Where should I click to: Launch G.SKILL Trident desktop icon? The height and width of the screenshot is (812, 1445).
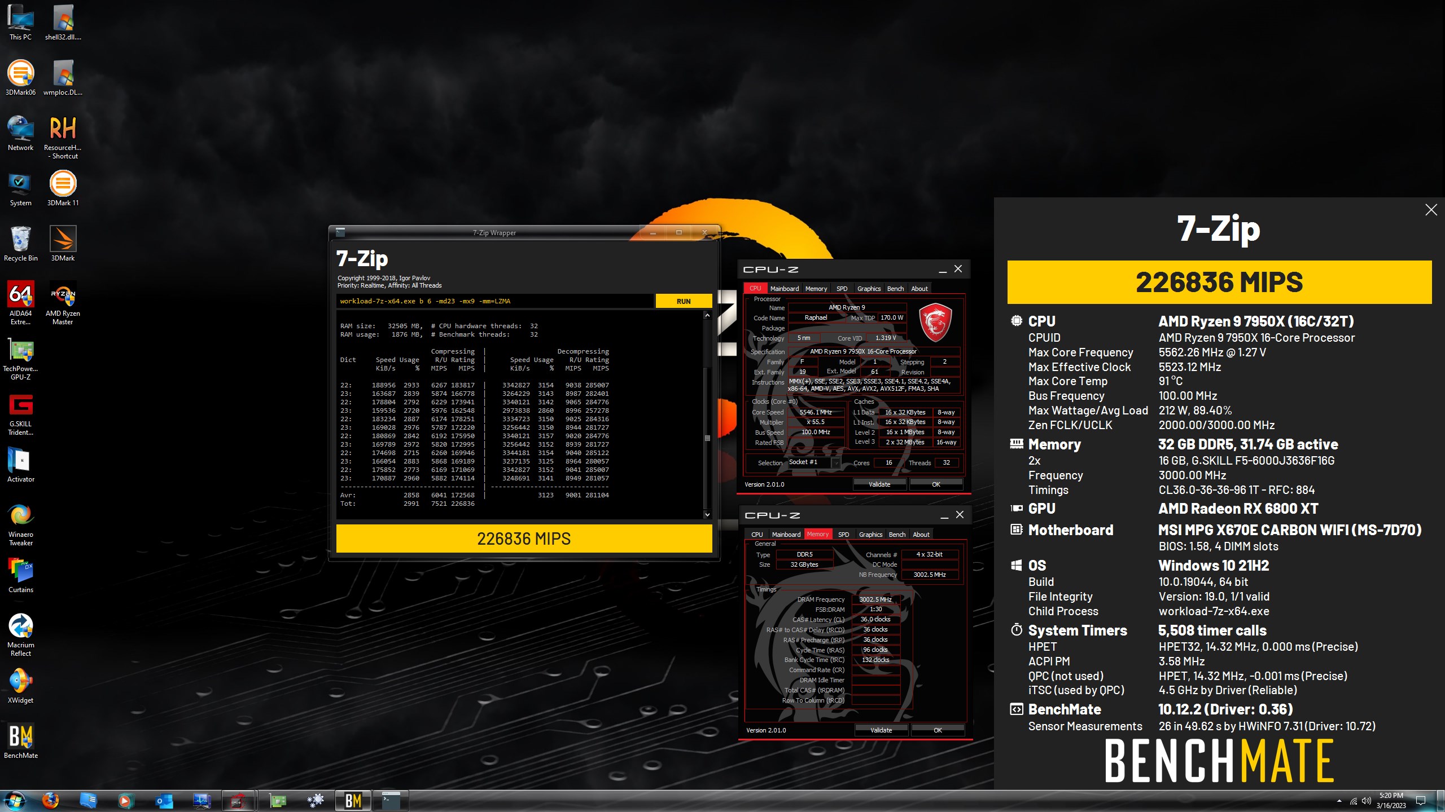(20, 414)
